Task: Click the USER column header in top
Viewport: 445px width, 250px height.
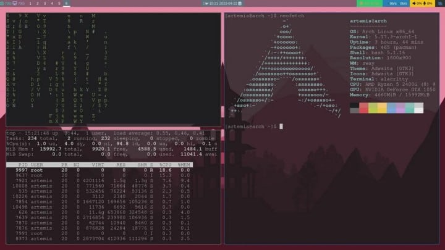Action: pos(36,165)
